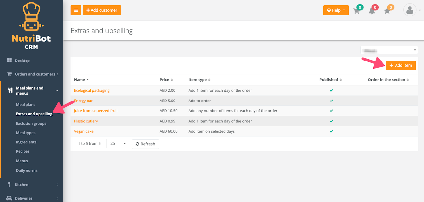Open the Juice from squeezed fruit link

tap(95, 111)
